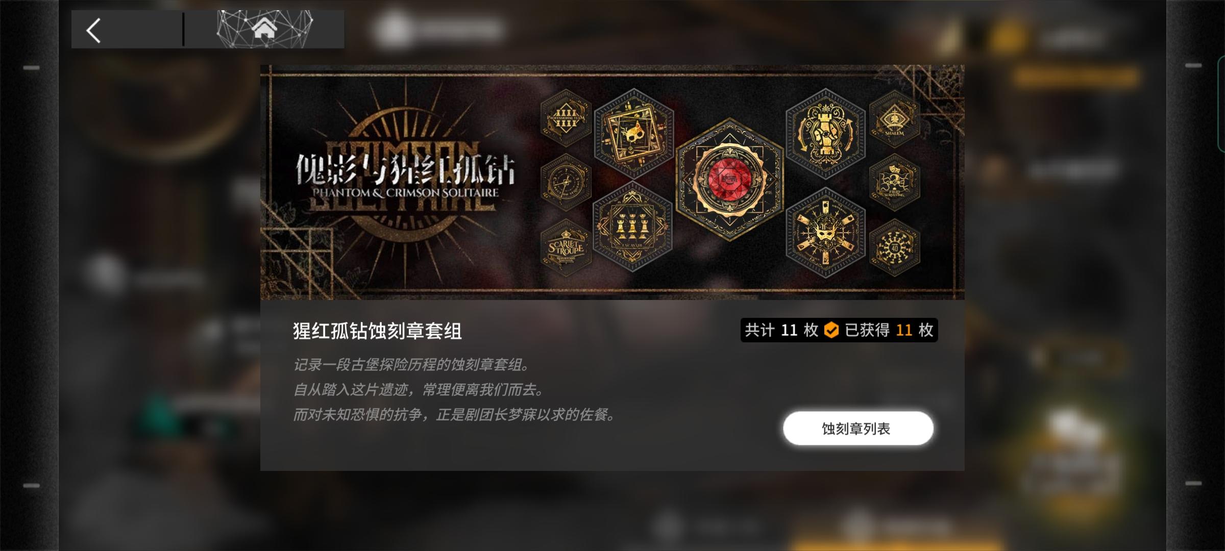Select the large single rook tower medal

pyautogui.click(x=825, y=134)
